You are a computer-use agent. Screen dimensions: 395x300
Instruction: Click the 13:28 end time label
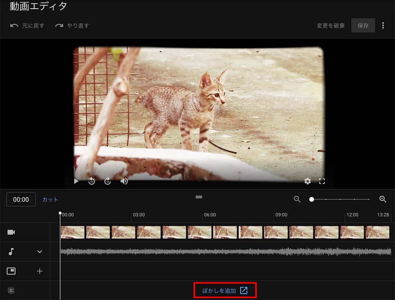pyautogui.click(x=383, y=215)
